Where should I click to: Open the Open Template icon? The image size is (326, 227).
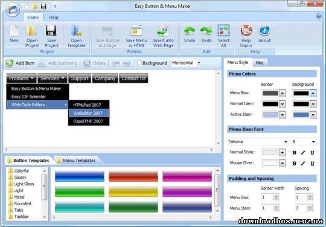(x=76, y=31)
